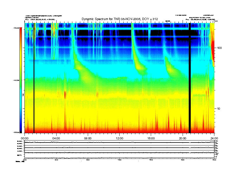Click the "10" frequency axis label
Viewport: 231px width, 178px height.
click(219, 109)
